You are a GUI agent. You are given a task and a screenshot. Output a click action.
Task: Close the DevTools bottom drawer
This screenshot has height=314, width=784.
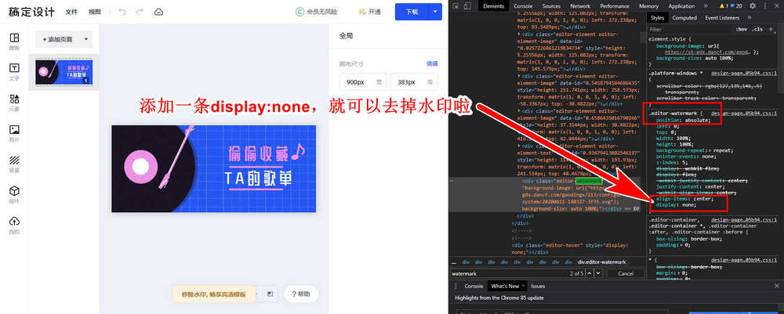776,286
